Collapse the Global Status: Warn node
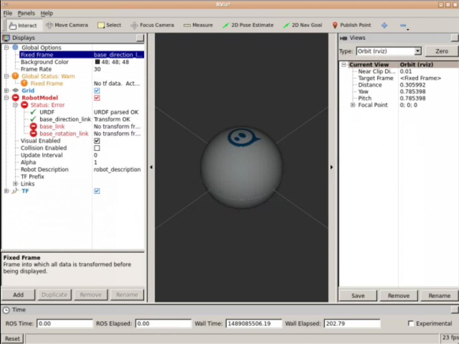 point(6,76)
